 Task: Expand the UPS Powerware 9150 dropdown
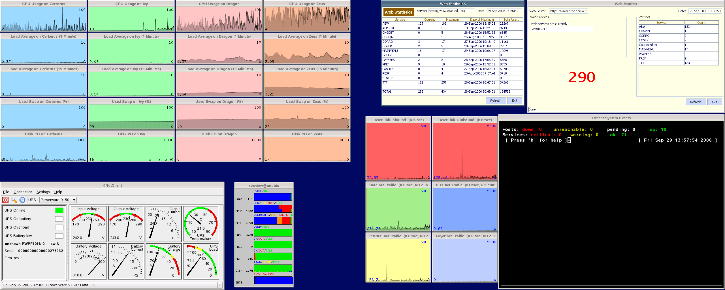pyautogui.click(x=74, y=200)
